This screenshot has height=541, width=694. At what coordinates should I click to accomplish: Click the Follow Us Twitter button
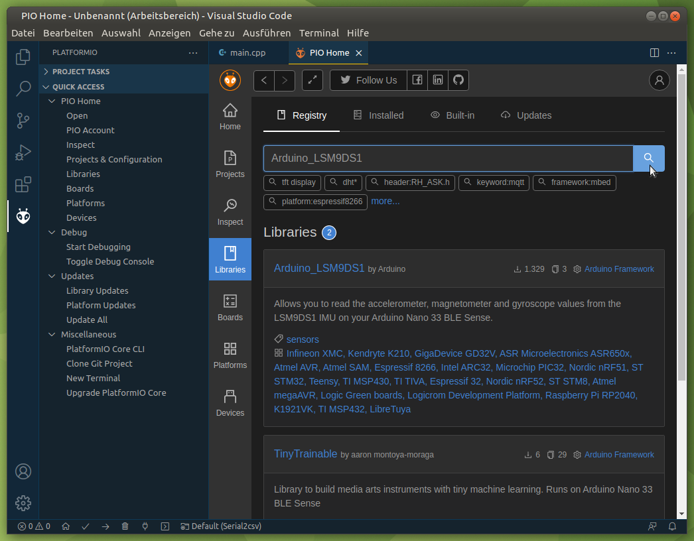[369, 80]
